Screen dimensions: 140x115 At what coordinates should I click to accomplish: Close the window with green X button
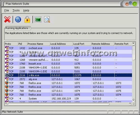[135, 4]
